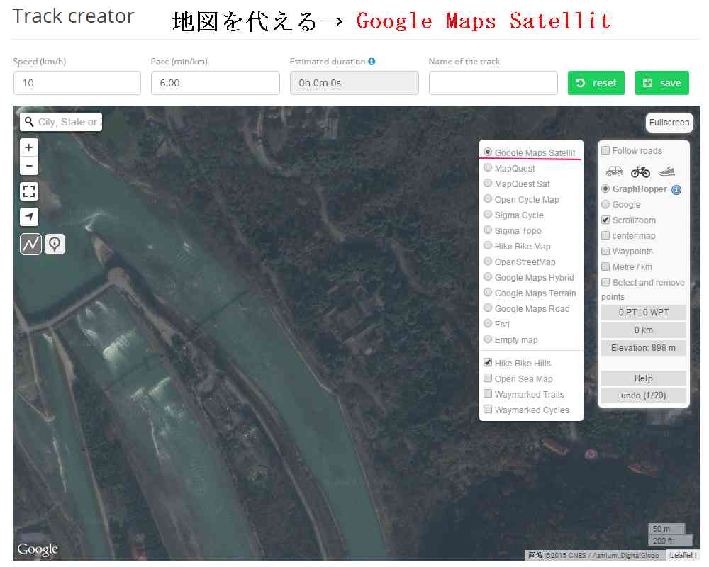Click undo (1/20) button
Screen dimensions: 709x567
pyautogui.click(x=644, y=395)
